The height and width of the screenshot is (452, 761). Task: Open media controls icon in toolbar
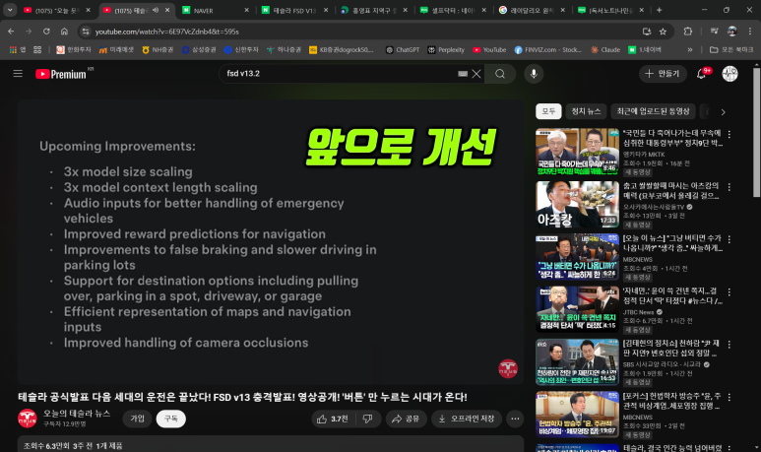click(x=714, y=32)
